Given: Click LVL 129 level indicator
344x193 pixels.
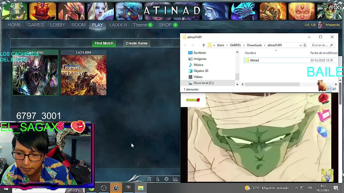Looking at the screenshot, I should click(x=310, y=25).
